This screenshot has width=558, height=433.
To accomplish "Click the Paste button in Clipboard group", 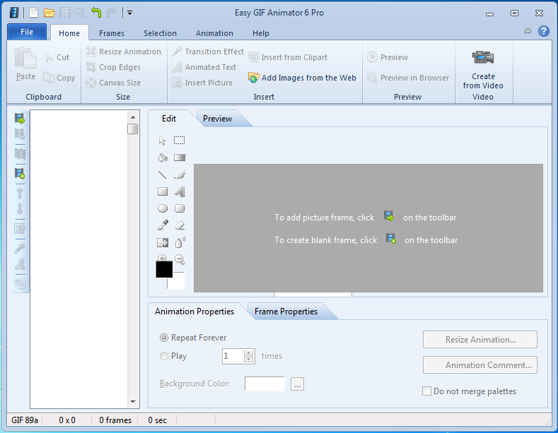I will click(x=25, y=64).
